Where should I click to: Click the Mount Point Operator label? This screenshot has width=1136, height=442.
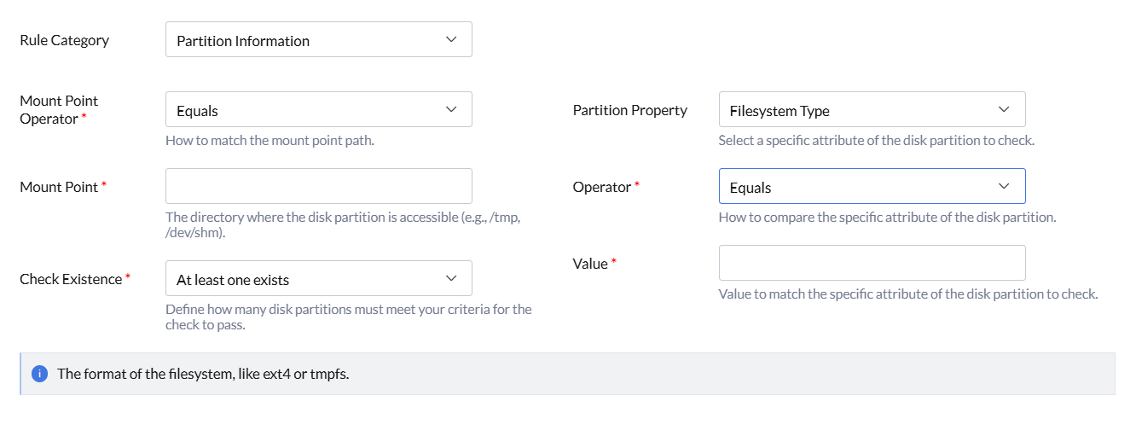(x=59, y=110)
